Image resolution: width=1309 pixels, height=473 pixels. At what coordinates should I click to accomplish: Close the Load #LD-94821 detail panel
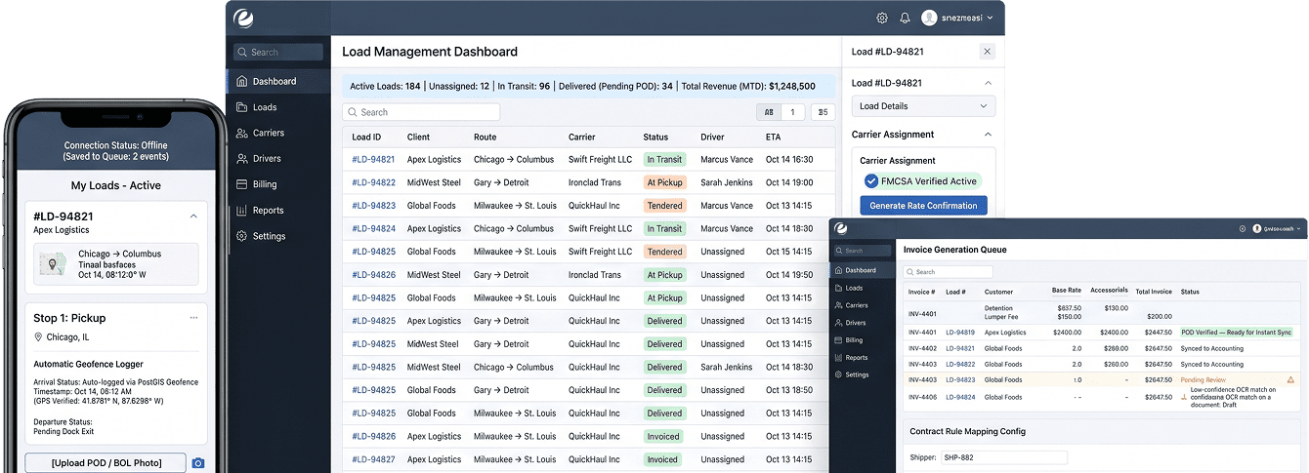pyautogui.click(x=987, y=52)
